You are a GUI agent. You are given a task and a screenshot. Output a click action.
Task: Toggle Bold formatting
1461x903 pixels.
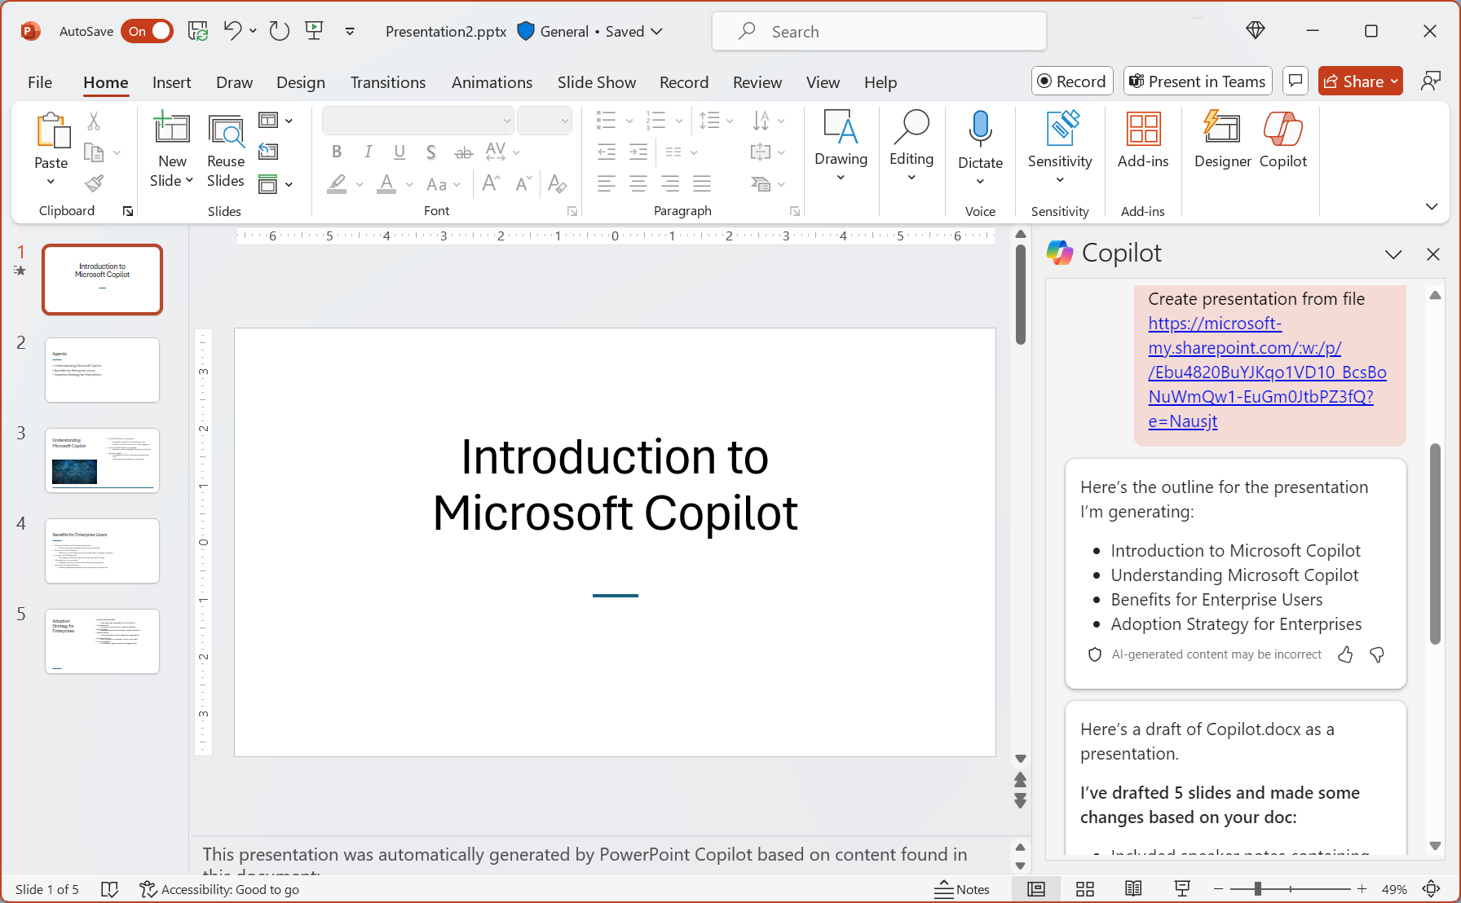click(337, 152)
